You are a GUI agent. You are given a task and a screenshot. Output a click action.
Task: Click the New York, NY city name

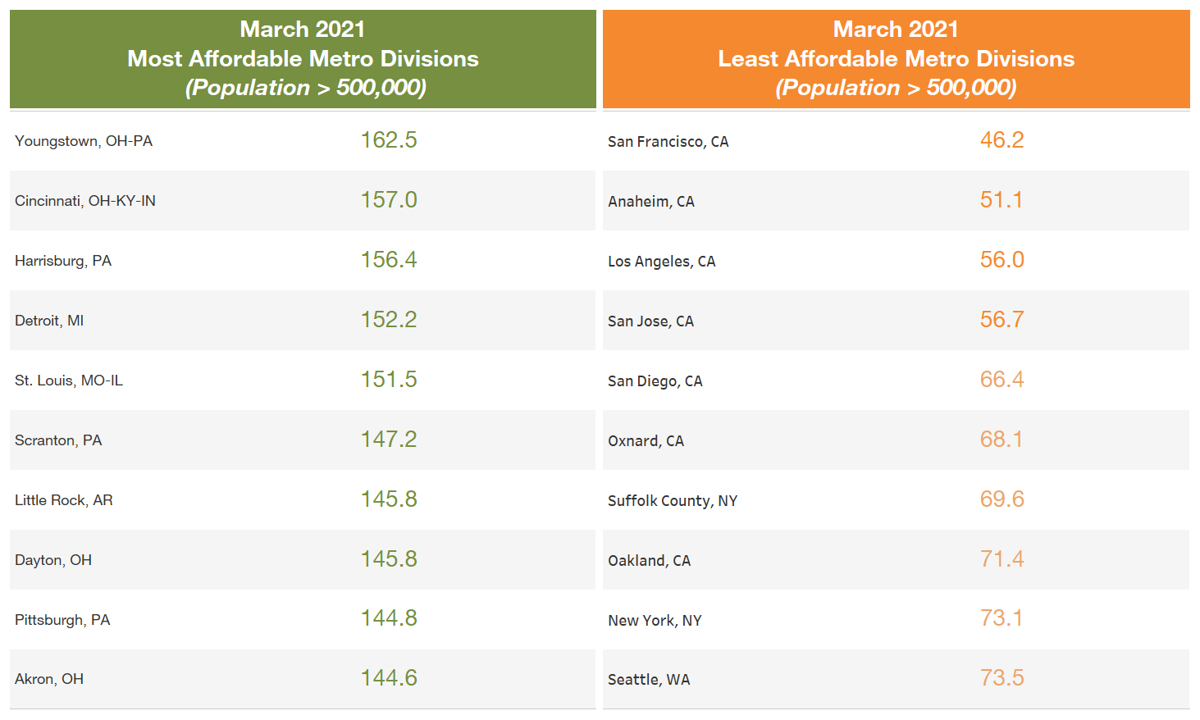point(655,621)
